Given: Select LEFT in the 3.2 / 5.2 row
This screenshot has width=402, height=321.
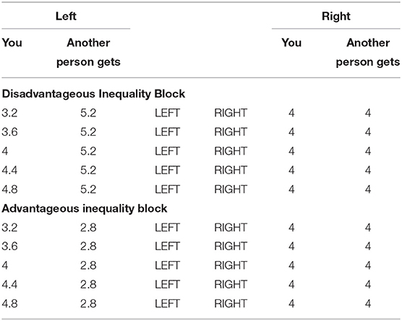Looking at the screenshot, I should [x=167, y=113].
